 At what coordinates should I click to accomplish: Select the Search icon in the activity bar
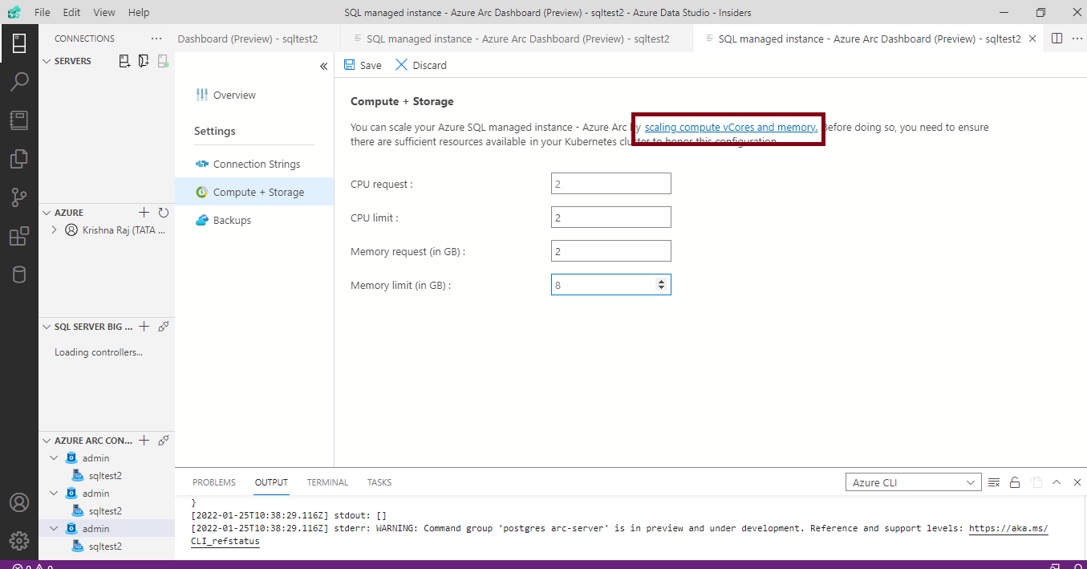19,80
